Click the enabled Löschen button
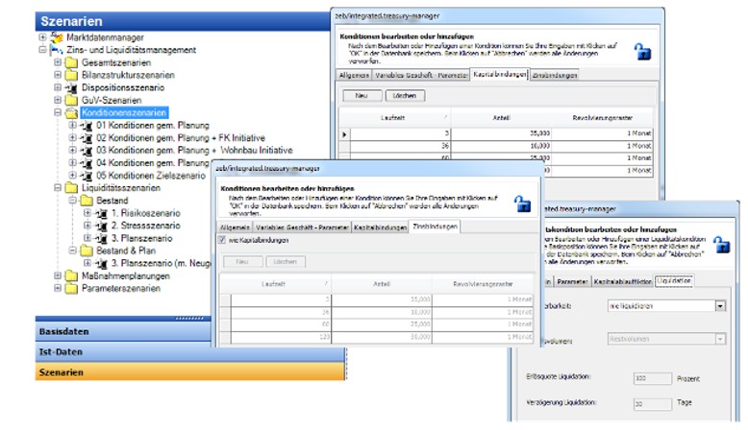Viewport: 748px width, 430px height. click(405, 96)
